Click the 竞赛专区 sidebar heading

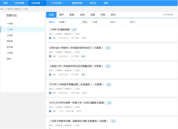12,15
